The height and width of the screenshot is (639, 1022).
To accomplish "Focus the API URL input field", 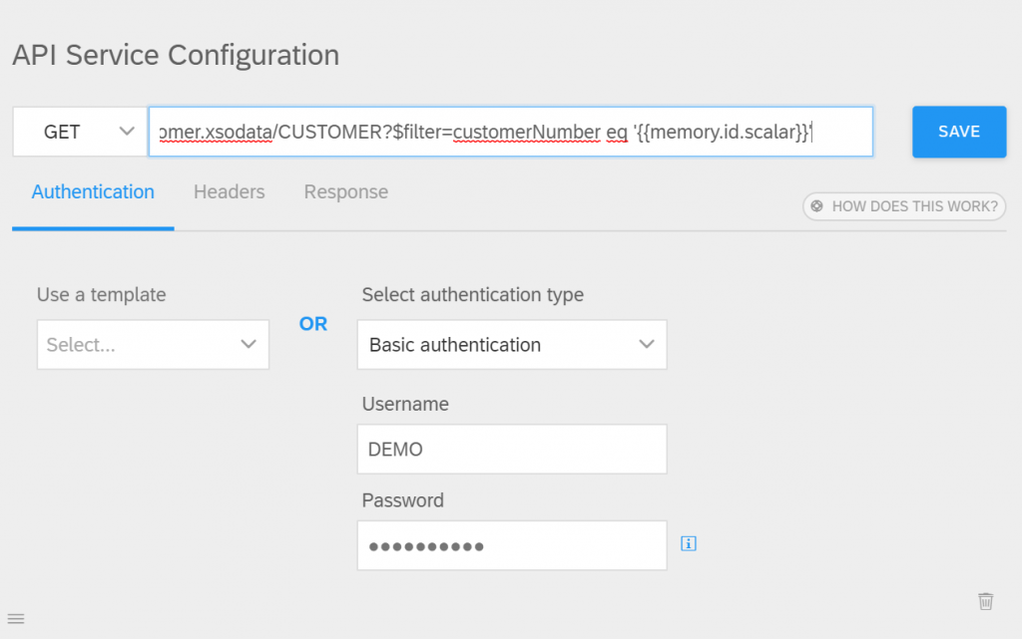I will (x=510, y=133).
